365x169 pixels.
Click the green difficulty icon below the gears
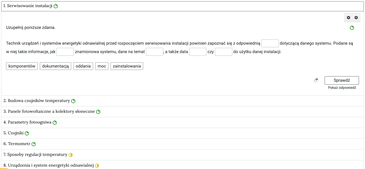click(352, 28)
